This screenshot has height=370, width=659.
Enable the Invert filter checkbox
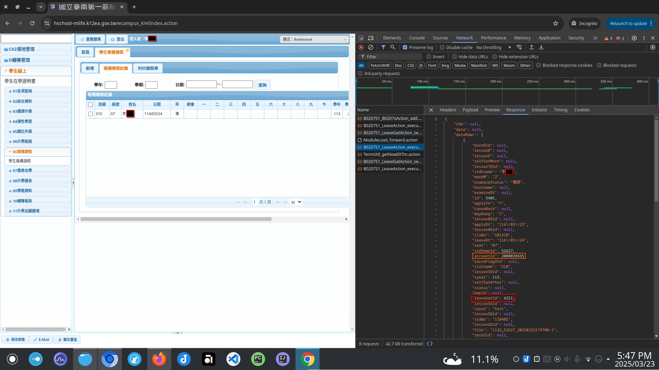429,57
